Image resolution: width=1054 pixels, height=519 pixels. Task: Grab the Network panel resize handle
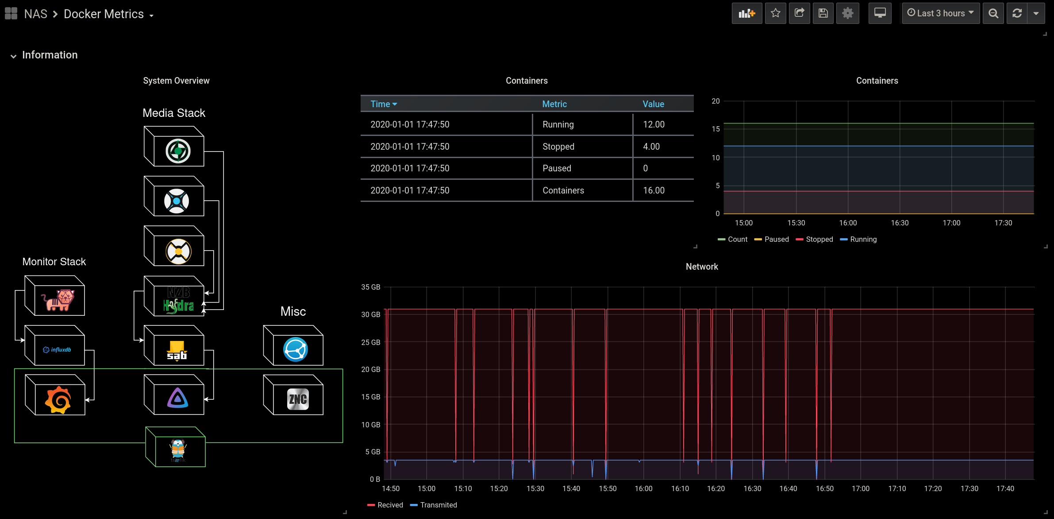pos(1046,512)
